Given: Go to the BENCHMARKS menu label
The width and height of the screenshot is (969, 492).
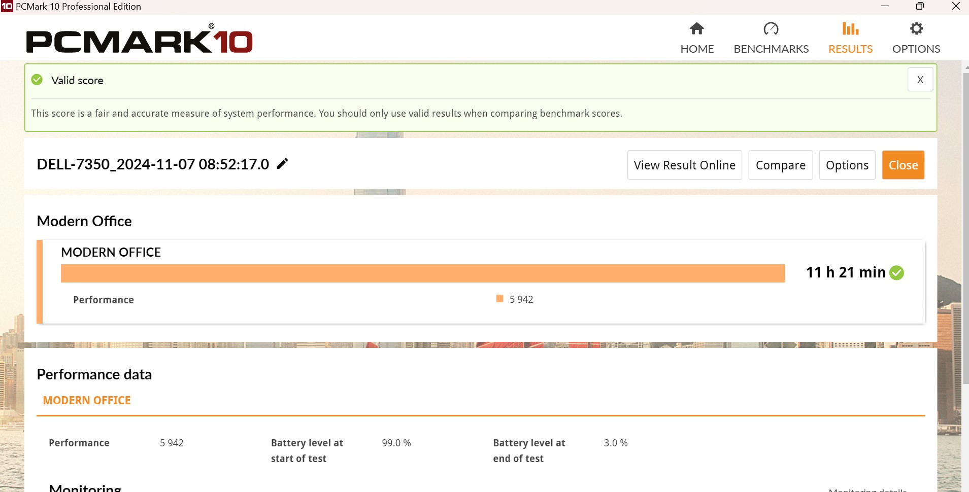Looking at the screenshot, I should [x=771, y=49].
